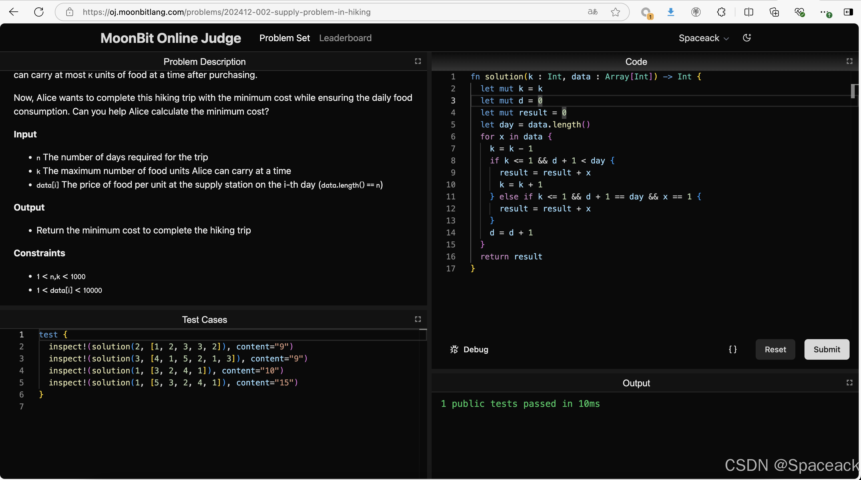Maximize the Output panel
The image size is (861, 480).
point(849,382)
